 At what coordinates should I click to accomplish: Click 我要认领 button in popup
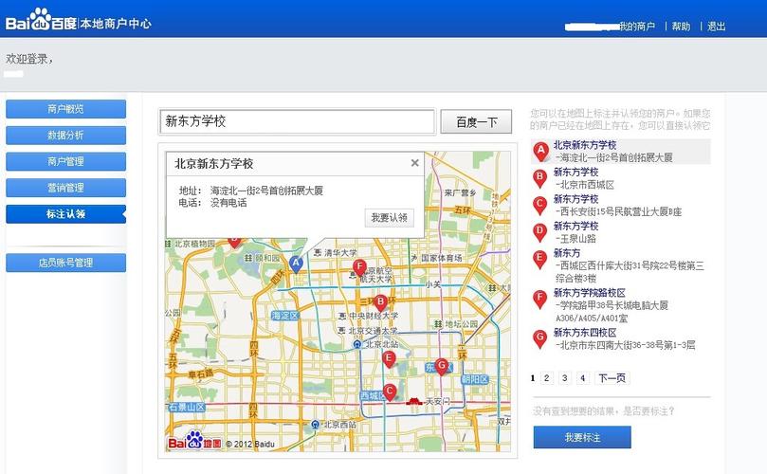[x=389, y=218]
